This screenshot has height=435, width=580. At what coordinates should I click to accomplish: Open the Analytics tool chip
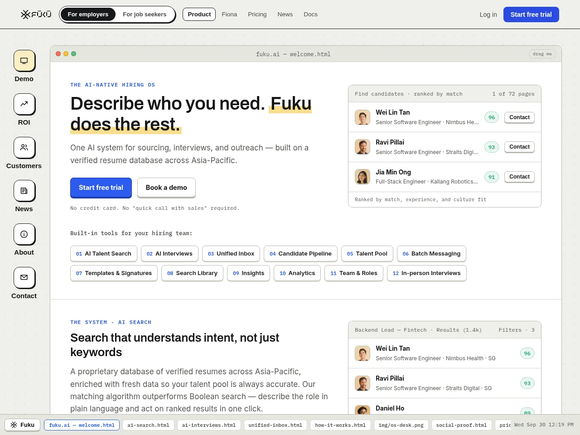point(297,273)
